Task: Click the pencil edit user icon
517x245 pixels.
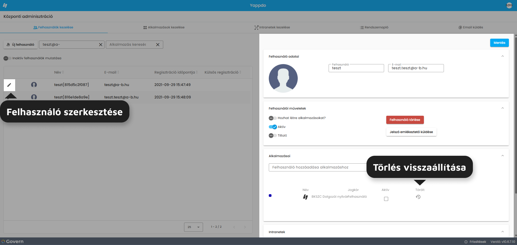Action: click(9, 85)
